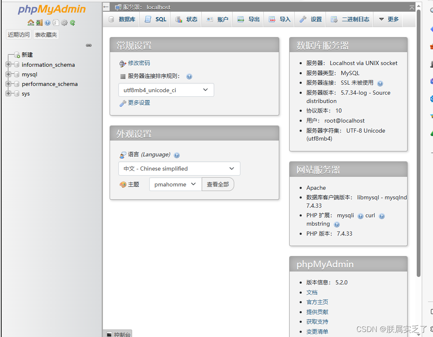
Task: Click the help icon next to mysqli extension
Action: 360,216
